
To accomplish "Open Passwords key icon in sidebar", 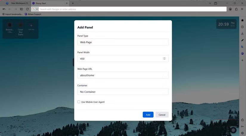I will pyautogui.click(x=242, y=126).
